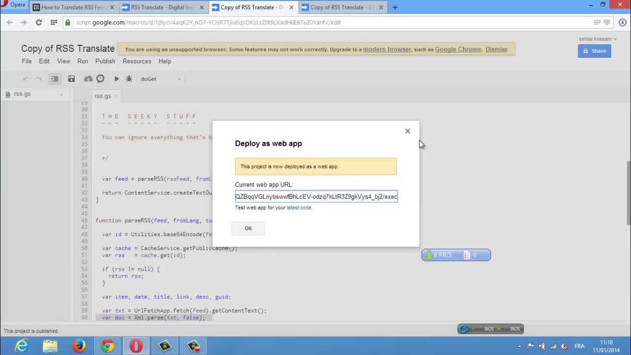Open deploy as web app cloud icon
The width and height of the screenshot is (631, 355).
pyautogui.click(x=88, y=79)
